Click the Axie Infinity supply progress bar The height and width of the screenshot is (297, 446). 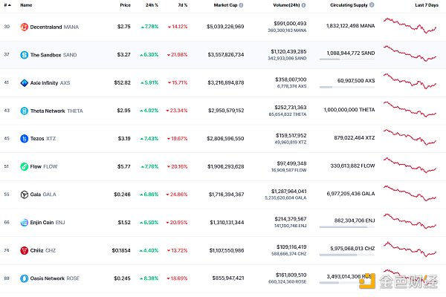point(346,87)
